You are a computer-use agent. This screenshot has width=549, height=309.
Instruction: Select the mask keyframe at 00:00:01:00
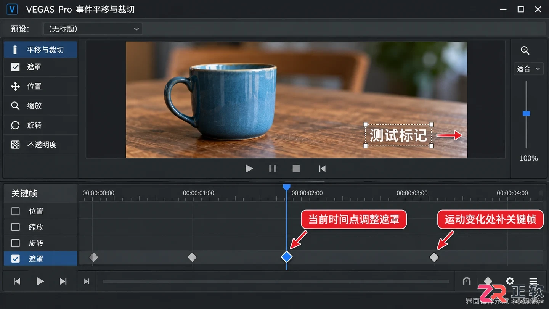pos(192,257)
